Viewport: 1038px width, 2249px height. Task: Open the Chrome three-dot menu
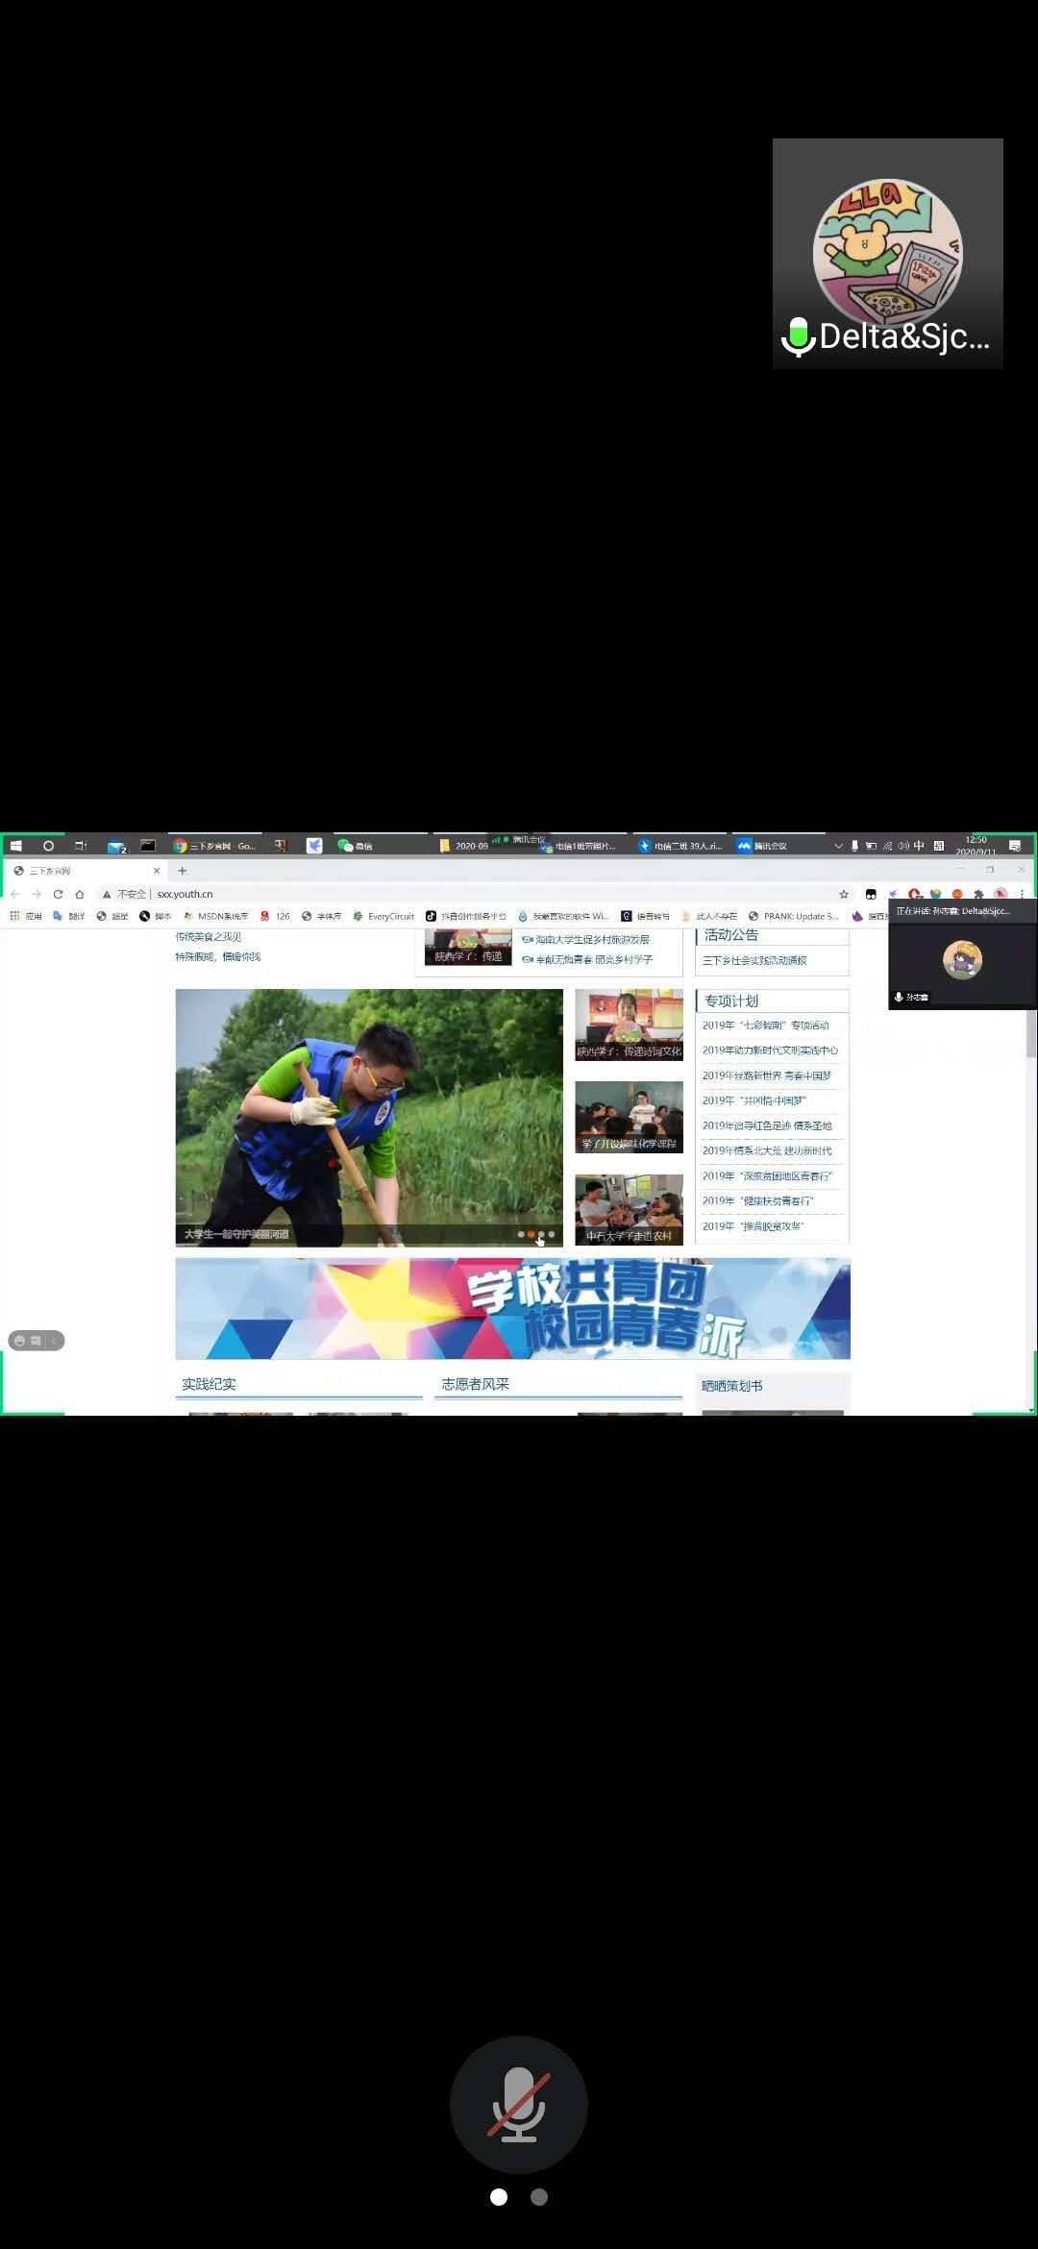pos(1022,894)
